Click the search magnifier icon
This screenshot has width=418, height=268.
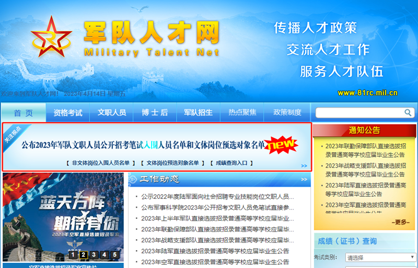(408, 113)
